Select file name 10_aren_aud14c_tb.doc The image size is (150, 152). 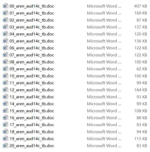pos(32,76)
